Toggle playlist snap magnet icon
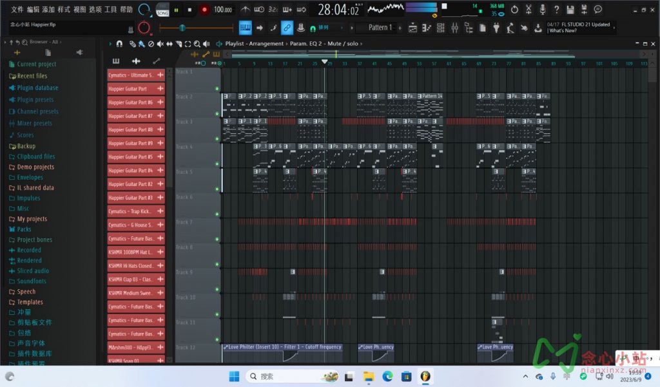This screenshot has width=660, height=387. point(119,44)
